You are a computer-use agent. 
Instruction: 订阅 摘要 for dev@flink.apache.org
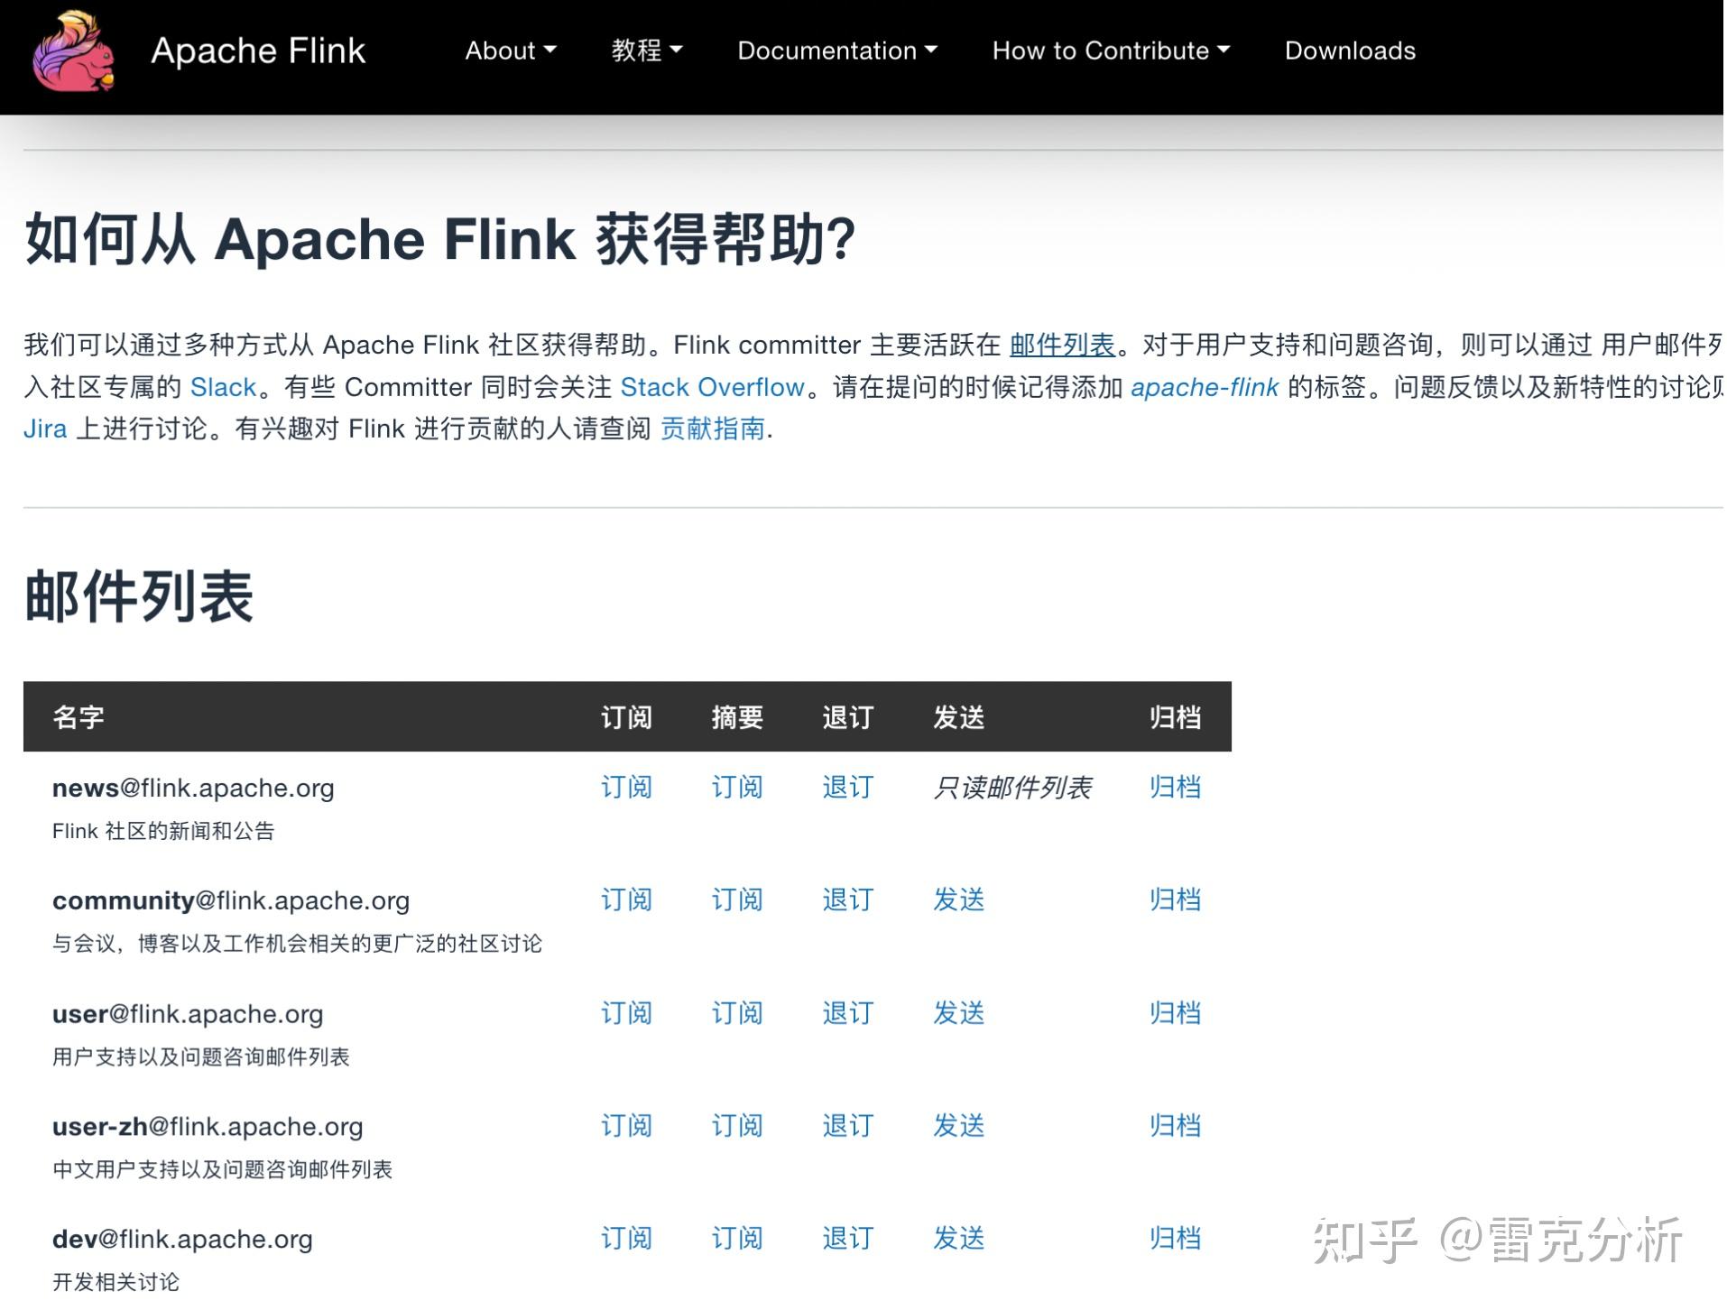pos(736,1239)
